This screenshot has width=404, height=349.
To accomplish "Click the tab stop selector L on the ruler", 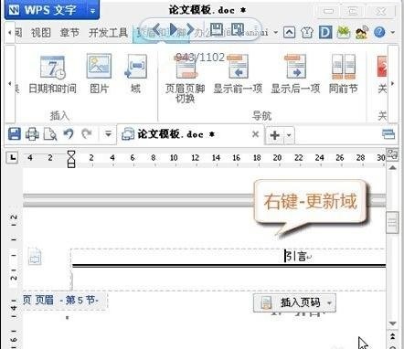I will coord(12,157).
